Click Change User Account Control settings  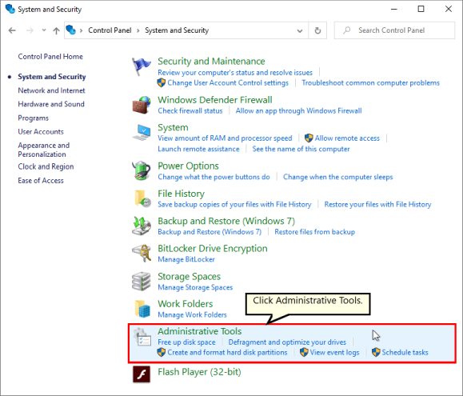(228, 82)
